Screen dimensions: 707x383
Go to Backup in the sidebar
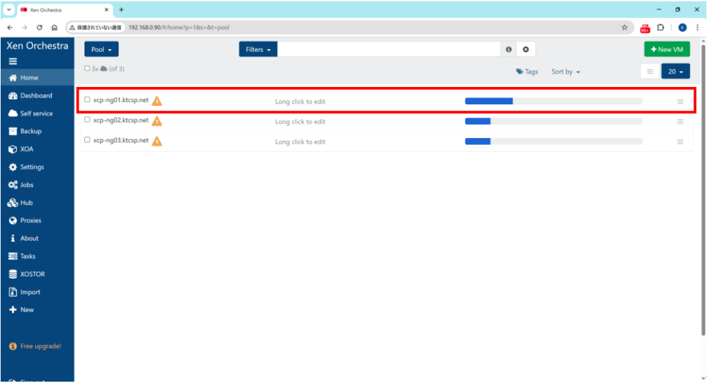30,131
